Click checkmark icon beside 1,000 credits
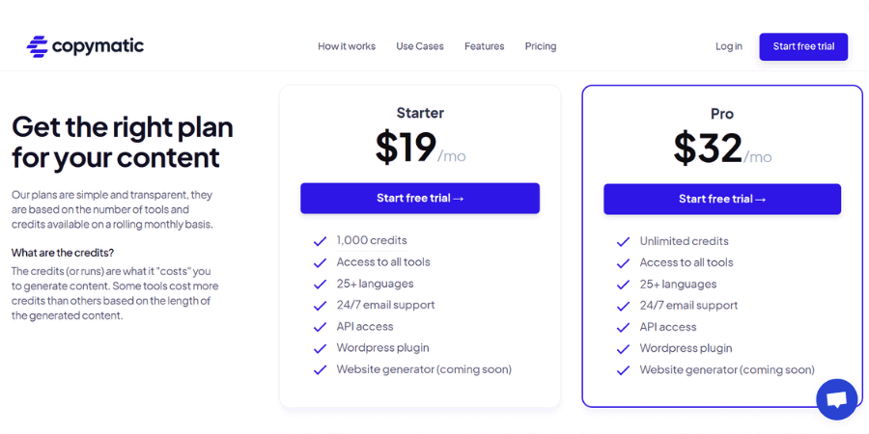Viewport: 869px width, 434px height. (320, 241)
